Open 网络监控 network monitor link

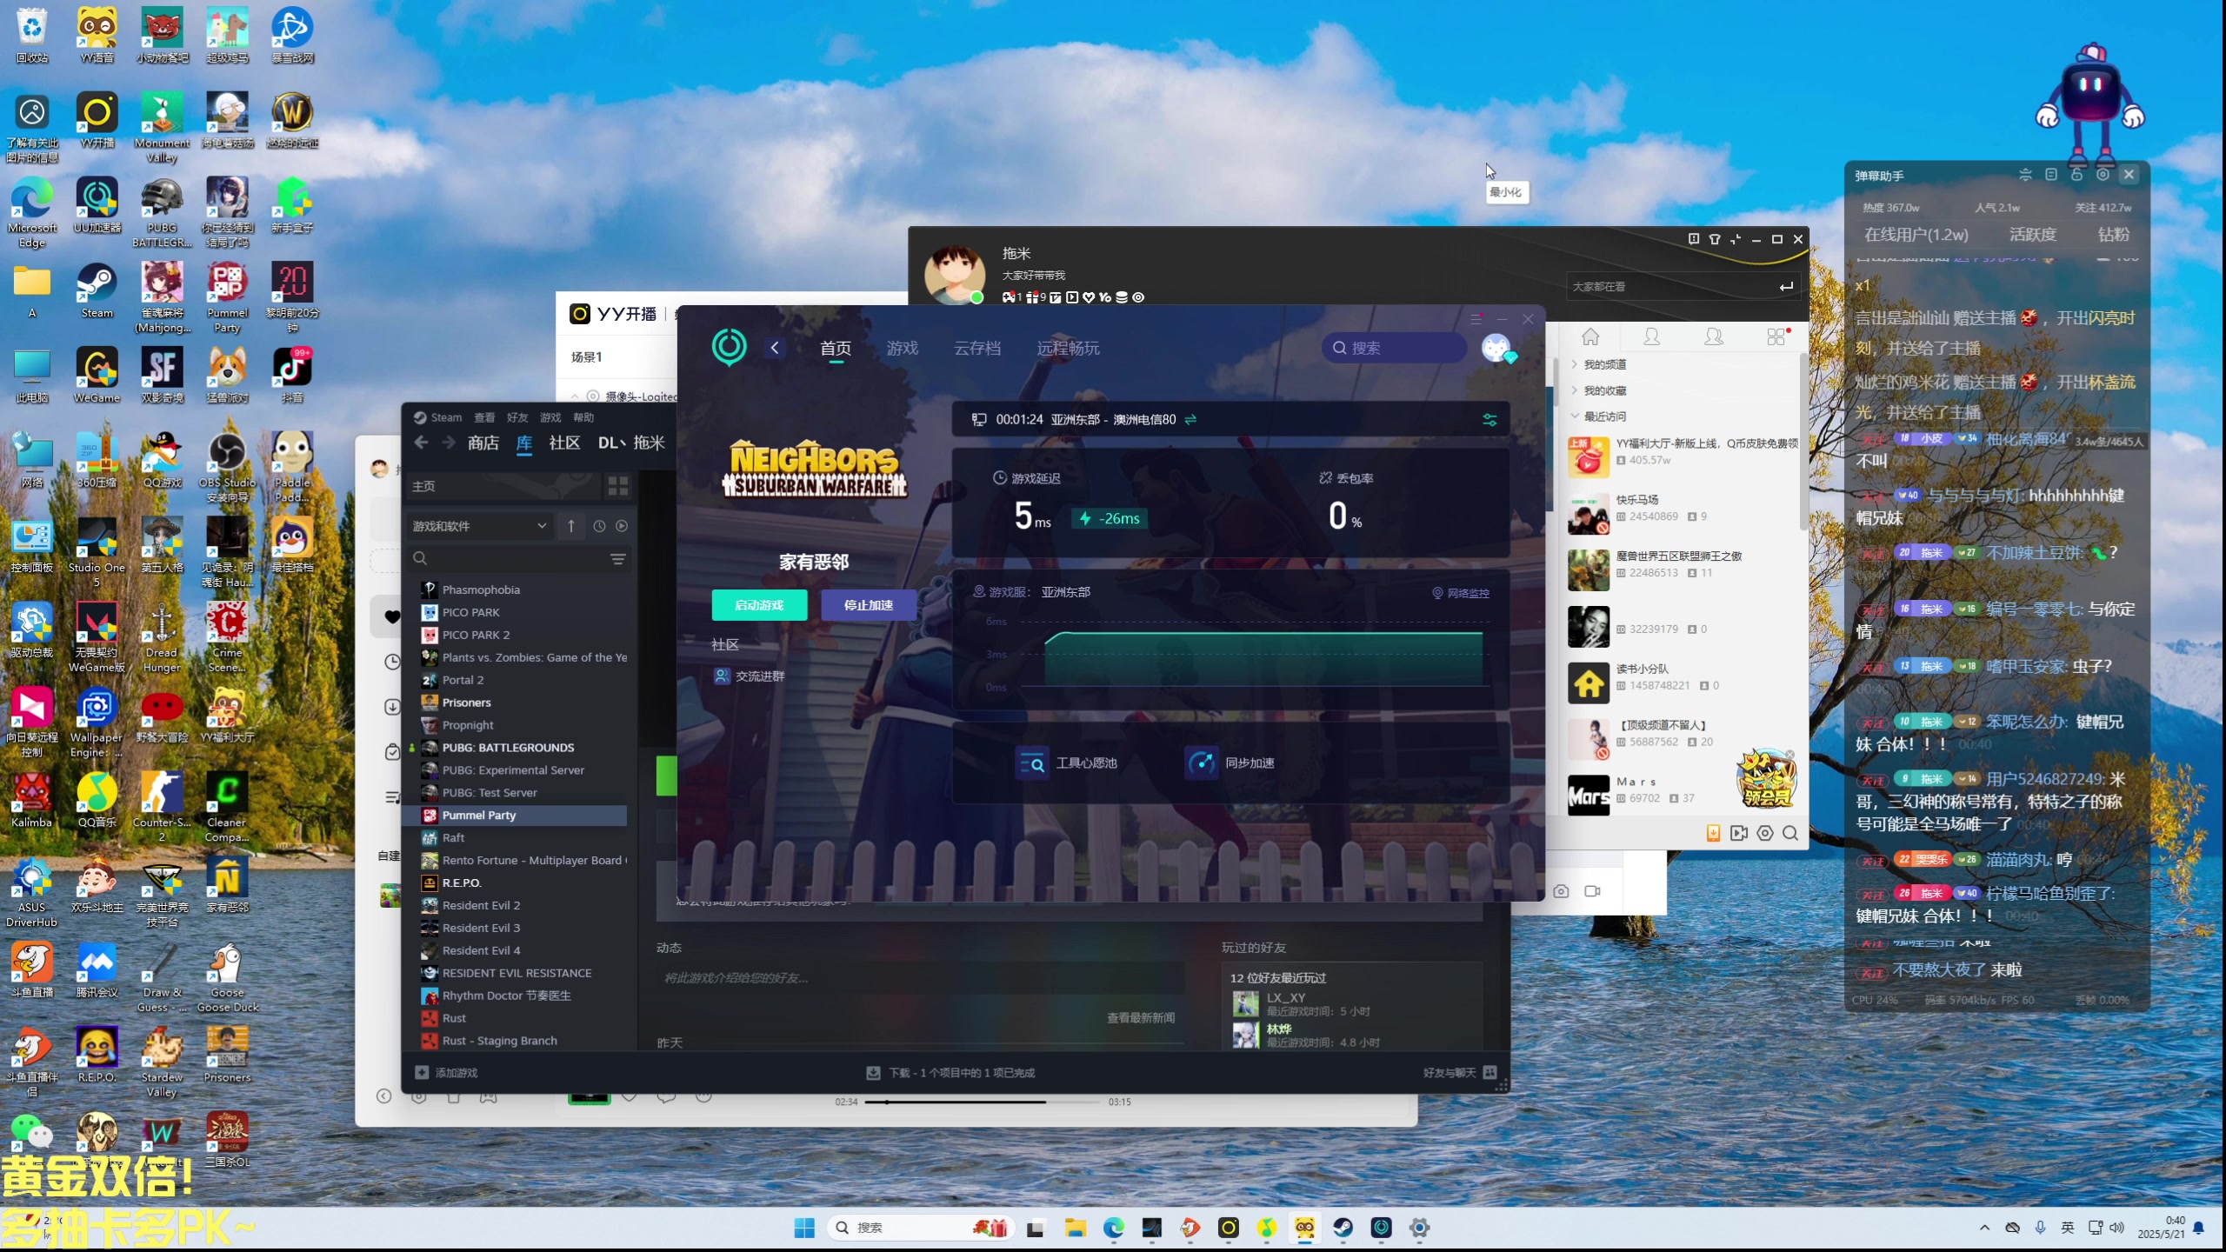click(x=1461, y=593)
